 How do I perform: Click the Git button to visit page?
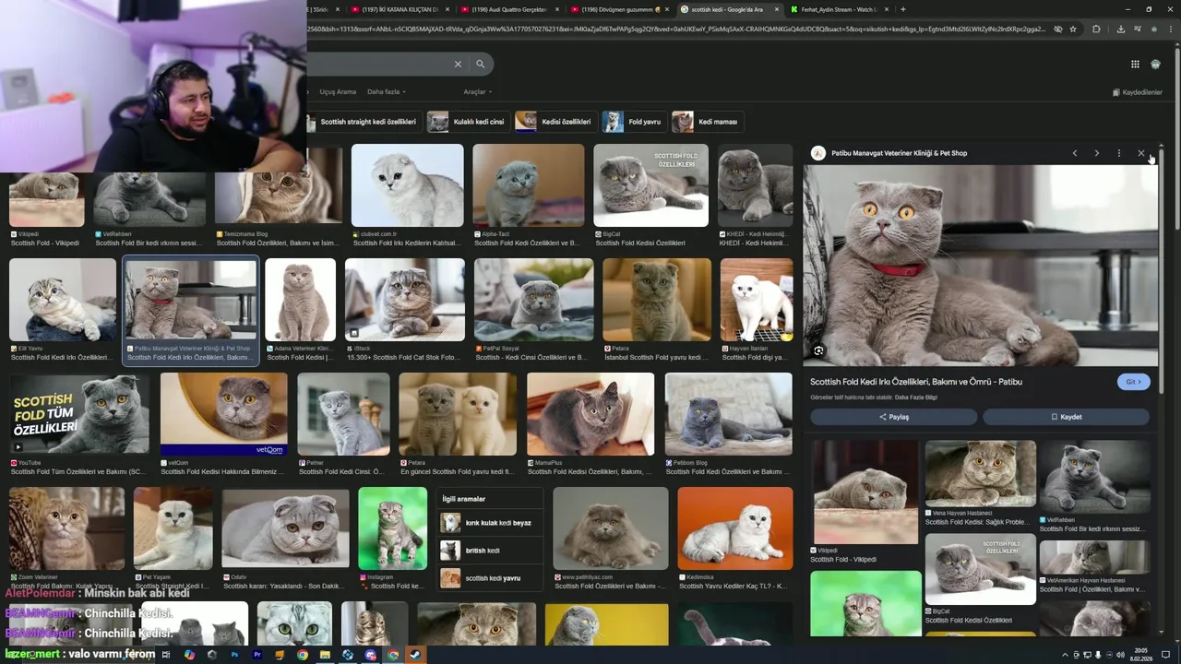tap(1133, 382)
